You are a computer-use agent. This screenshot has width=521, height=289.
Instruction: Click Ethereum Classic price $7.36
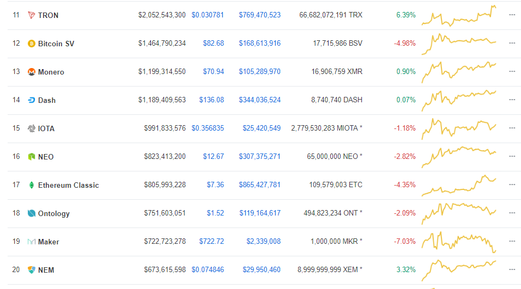215,185
